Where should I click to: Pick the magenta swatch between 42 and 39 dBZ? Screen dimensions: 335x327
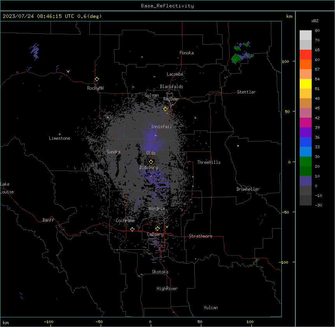point(305,122)
